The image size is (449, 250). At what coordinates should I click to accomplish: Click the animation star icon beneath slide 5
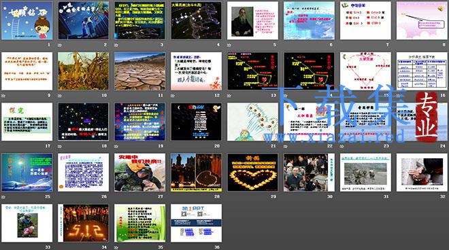tap(229, 45)
